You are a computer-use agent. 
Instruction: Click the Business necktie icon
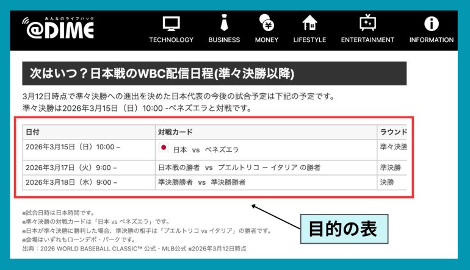(224, 23)
